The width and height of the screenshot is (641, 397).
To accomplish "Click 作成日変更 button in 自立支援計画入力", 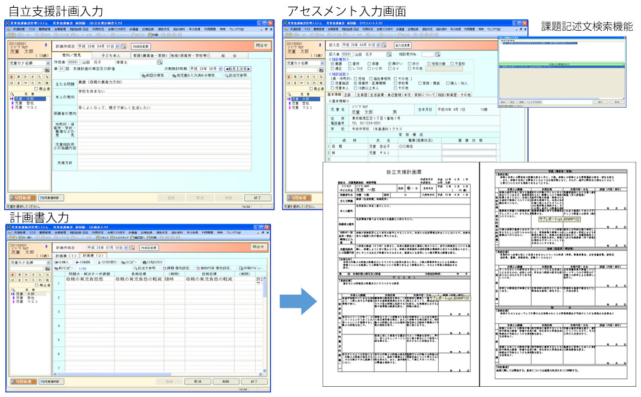I will click(x=142, y=46).
